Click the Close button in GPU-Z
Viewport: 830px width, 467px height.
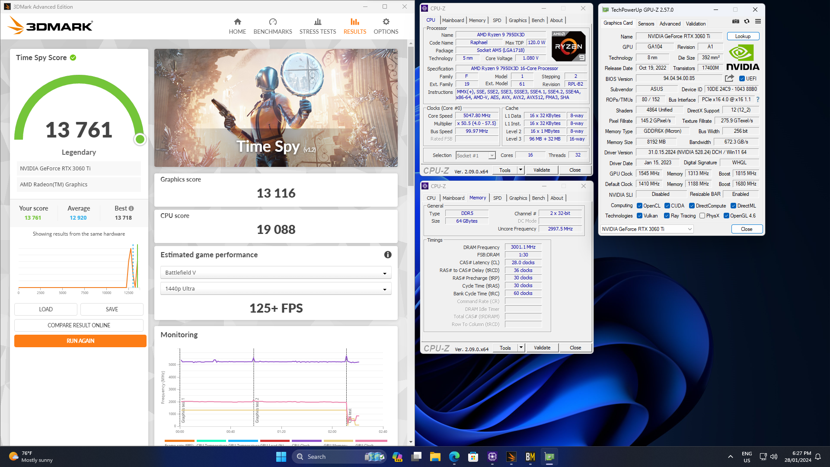click(747, 229)
